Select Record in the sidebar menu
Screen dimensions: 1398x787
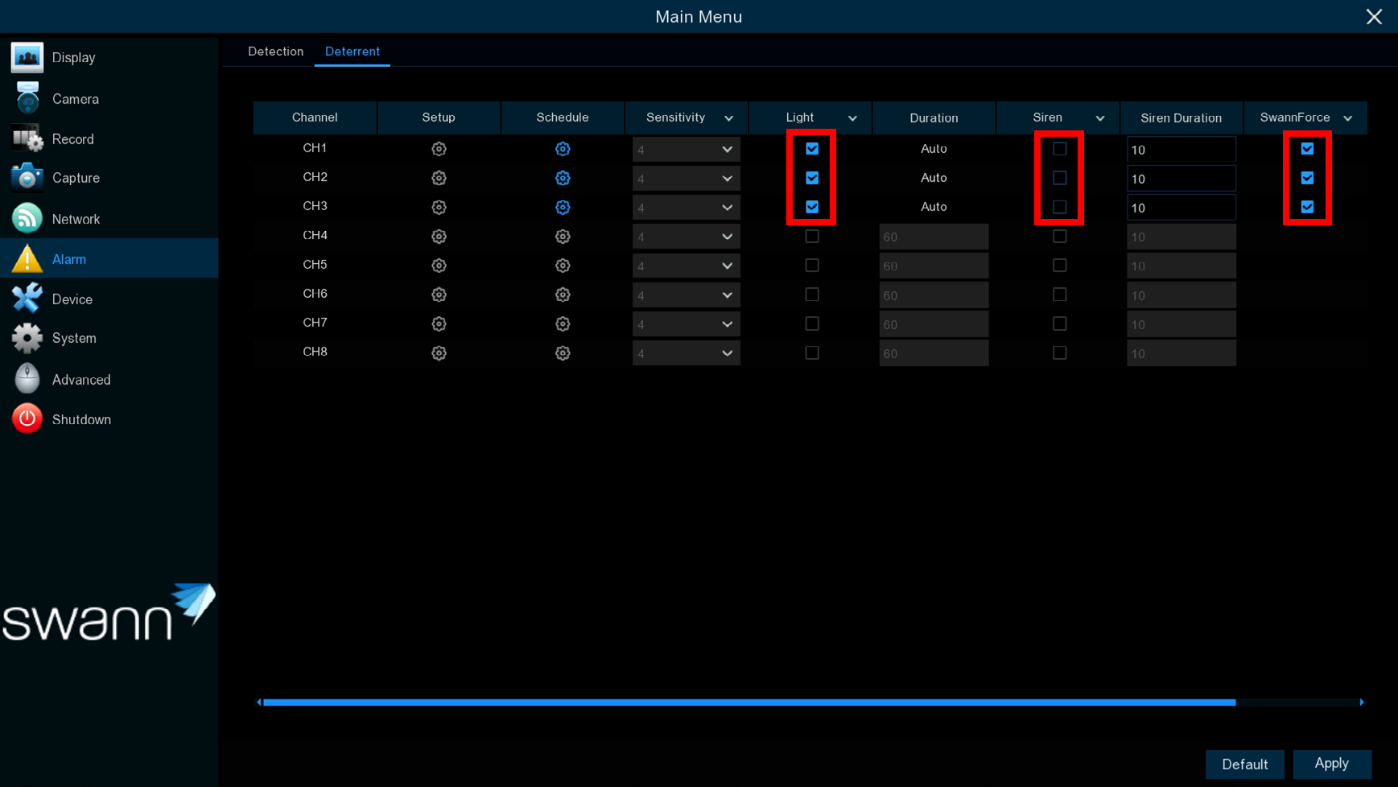click(x=72, y=139)
